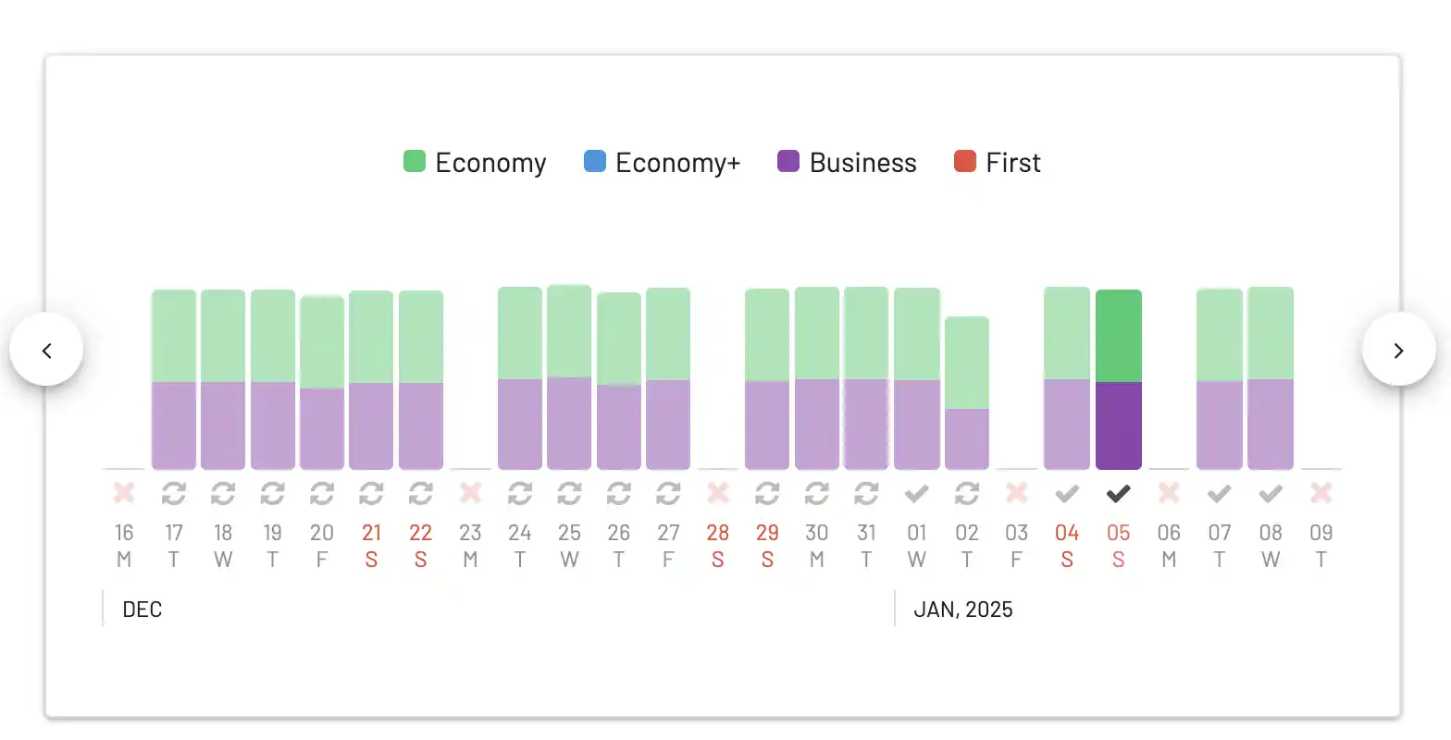Click the dark checkmark above January 05
This screenshot has width=1451, height=740.
[1118, 494]
